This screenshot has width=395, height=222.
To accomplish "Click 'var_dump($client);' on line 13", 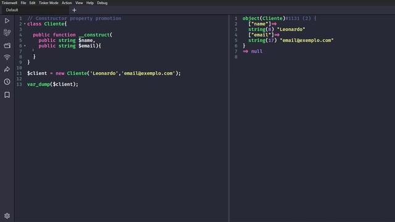I will 52,84.
